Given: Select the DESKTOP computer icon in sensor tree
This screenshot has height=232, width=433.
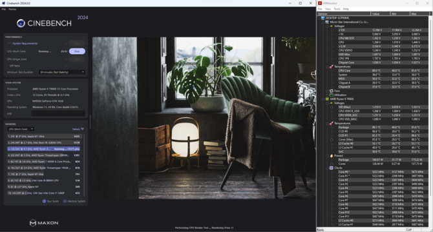Looking at the screenshot, I should point(323,18).
